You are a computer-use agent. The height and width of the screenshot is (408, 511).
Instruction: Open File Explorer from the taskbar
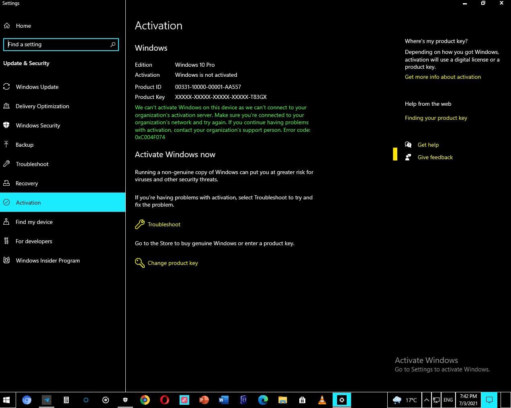(x=283, y=400)
